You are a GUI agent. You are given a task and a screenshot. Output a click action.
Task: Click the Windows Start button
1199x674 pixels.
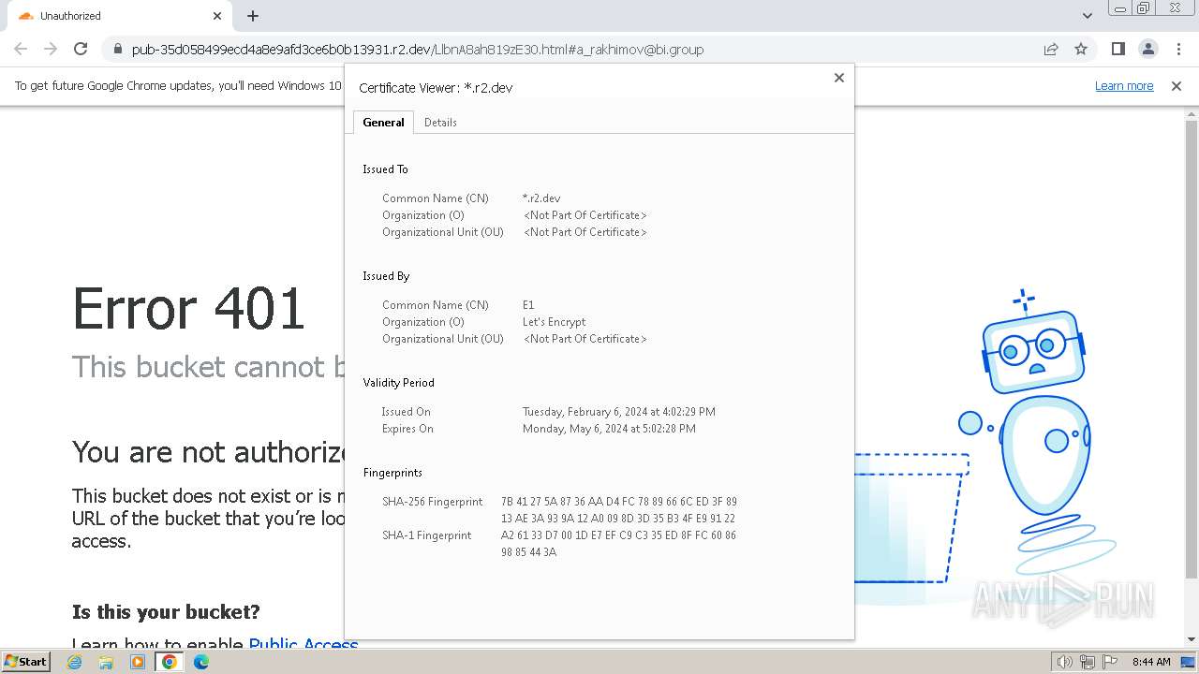pyautogui.click(x=25, y=662)
